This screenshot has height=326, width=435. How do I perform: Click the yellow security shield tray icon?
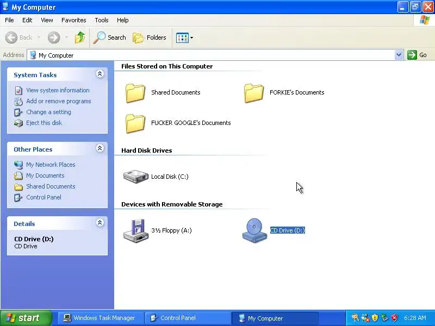pos(375,318)
